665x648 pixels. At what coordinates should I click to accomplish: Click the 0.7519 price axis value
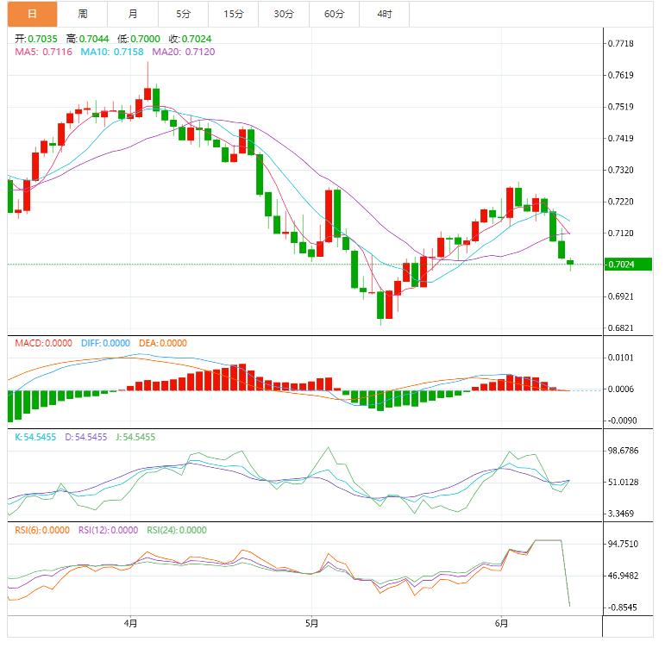[x=620, y=107]
